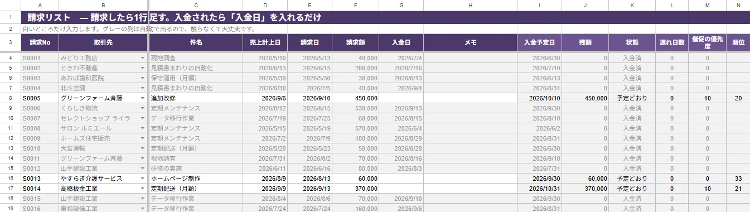This screenshot has width=750, height=212.
Task: Select the empty 入金日 cell for S0013
Action: (x=401, y=178)
